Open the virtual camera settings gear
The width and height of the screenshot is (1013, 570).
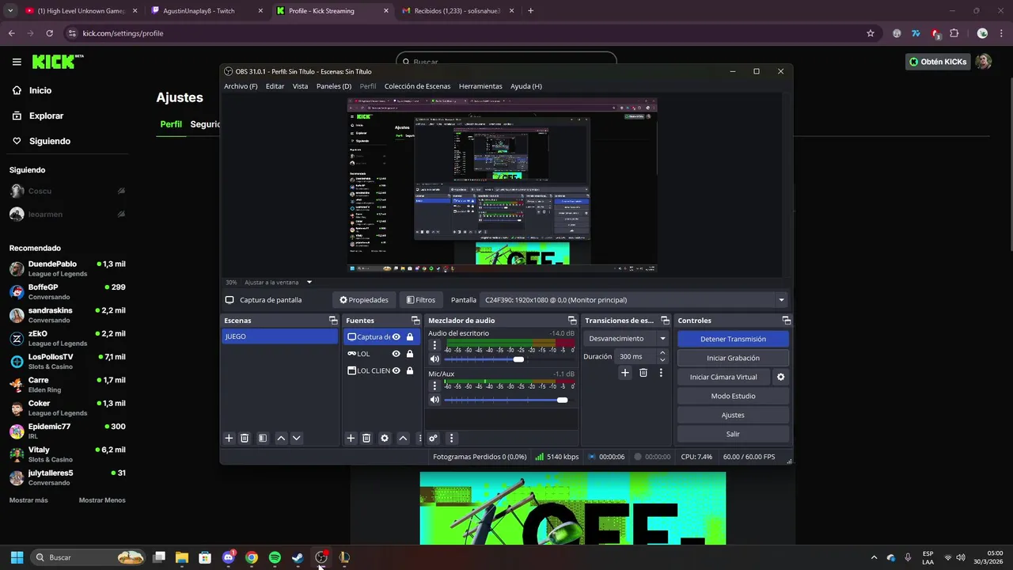click(780, 377)
